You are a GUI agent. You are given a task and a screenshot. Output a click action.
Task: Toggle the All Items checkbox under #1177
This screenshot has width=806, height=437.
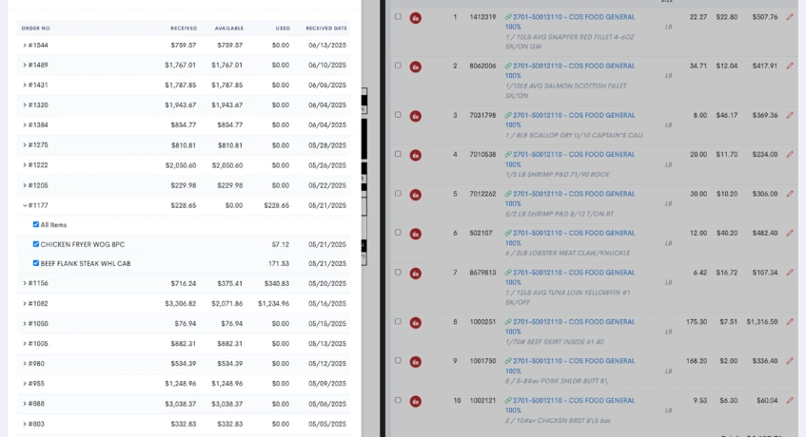(x=36, y=224)
